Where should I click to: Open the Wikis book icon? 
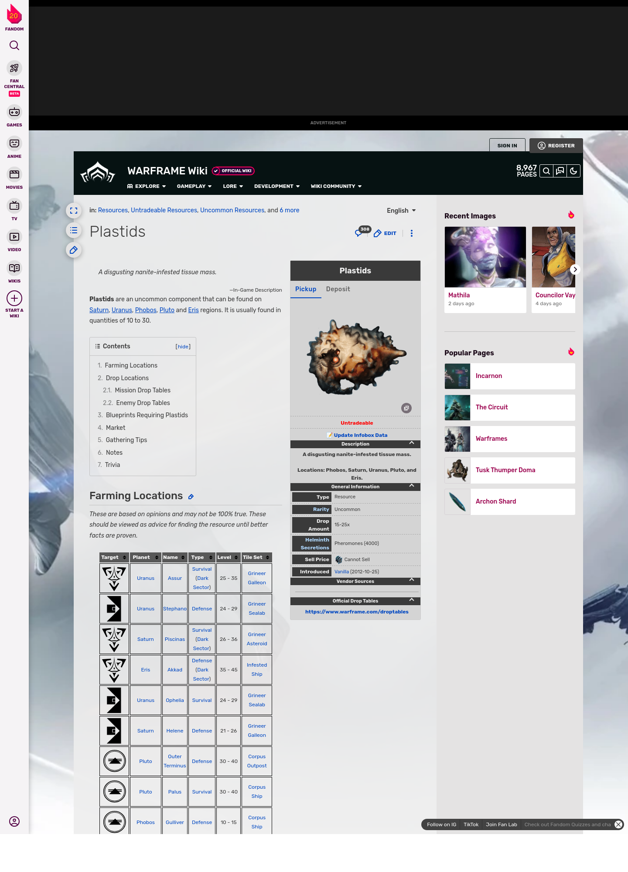tap(14, 268)
